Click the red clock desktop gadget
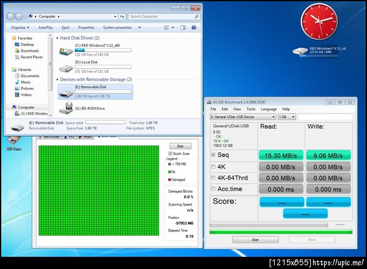 point(319,21)
